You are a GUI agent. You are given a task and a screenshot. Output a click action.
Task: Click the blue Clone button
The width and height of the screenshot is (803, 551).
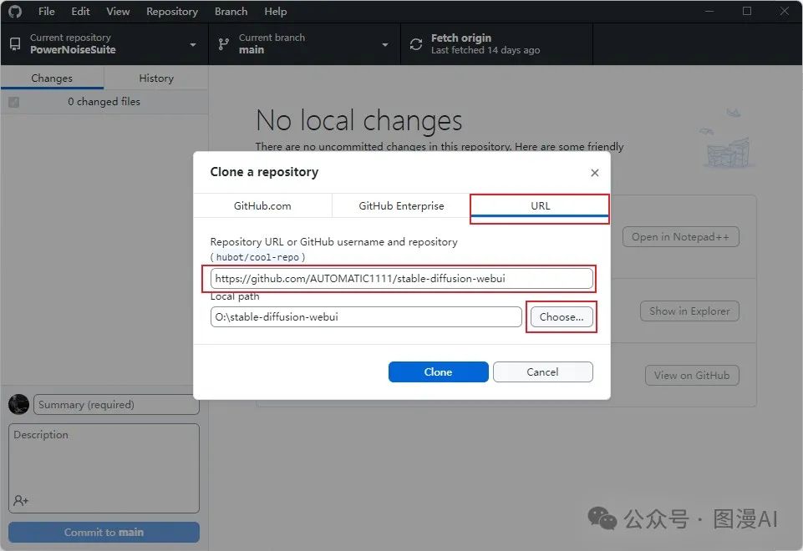pyautogui.click(x=439, y=372)
